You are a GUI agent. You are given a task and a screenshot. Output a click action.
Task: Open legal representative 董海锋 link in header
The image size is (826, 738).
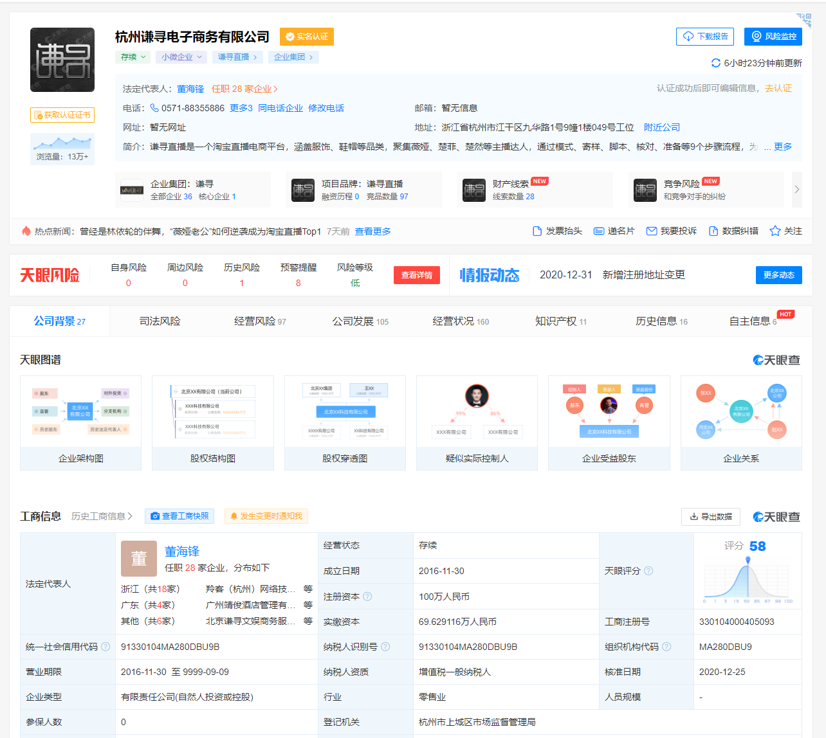(190, 89)
